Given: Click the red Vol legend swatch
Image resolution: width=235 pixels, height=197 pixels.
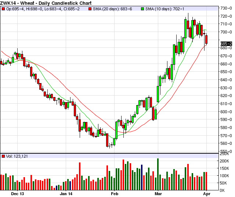Looking at the screenshot, I should 3,156.
